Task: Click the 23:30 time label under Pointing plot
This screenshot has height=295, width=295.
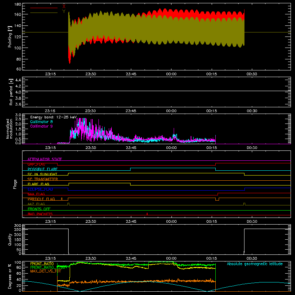Action: click(x=91, y=74)
